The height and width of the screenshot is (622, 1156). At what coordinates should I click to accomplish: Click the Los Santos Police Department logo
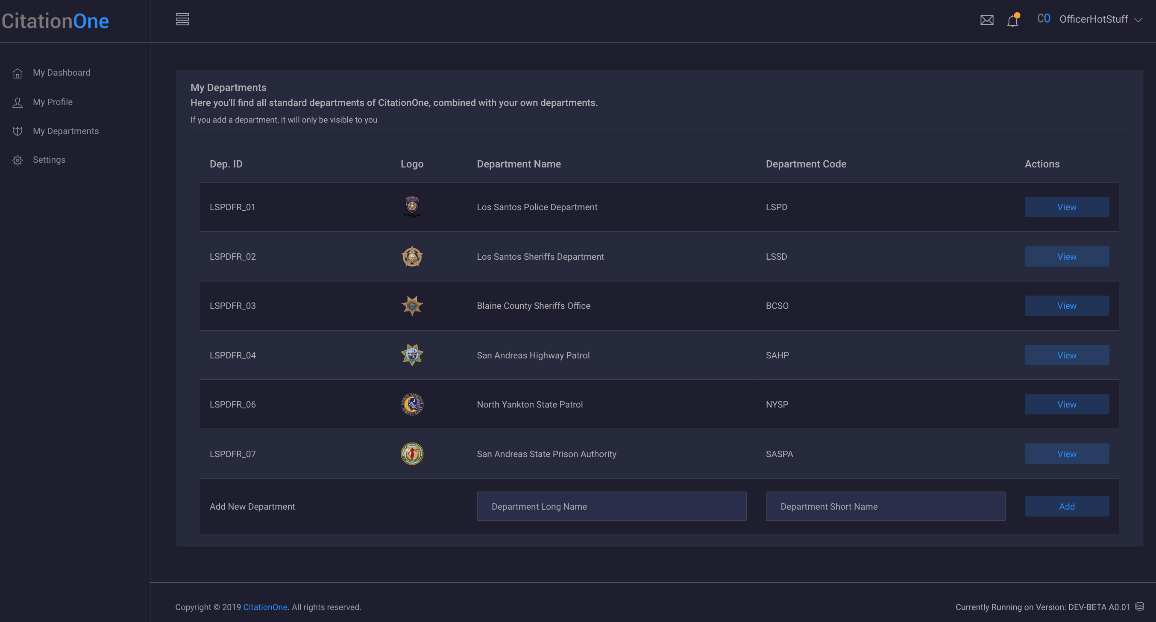[411, 206]
